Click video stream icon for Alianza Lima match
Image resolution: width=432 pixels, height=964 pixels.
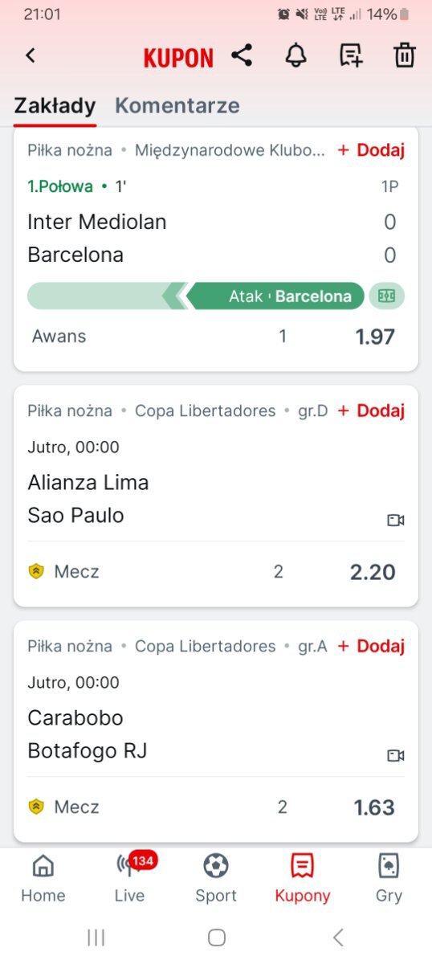(x=395, y=521)
